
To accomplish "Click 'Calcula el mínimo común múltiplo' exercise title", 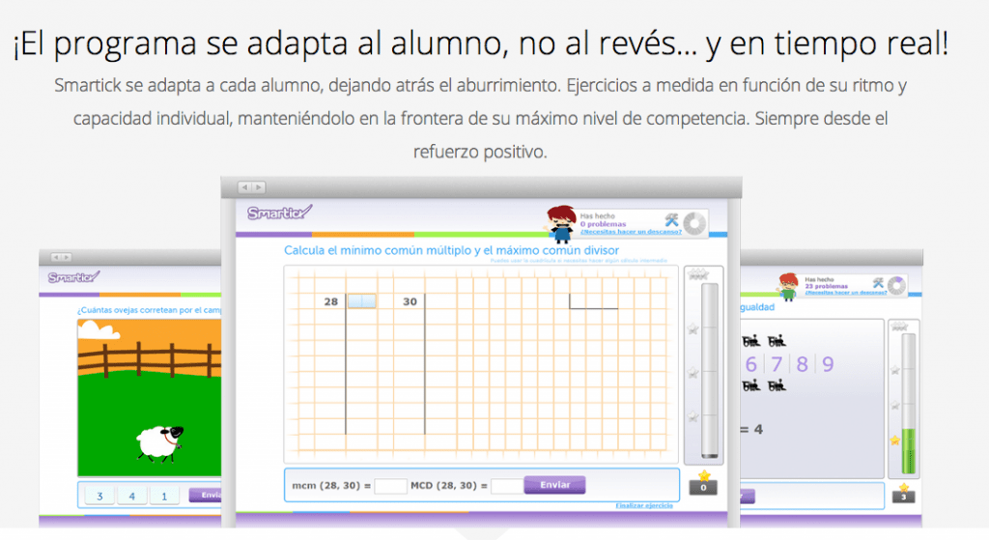I will [451, 250].
